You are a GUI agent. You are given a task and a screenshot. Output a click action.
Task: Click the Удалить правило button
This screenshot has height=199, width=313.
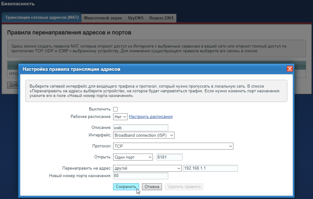click(184, 186)
